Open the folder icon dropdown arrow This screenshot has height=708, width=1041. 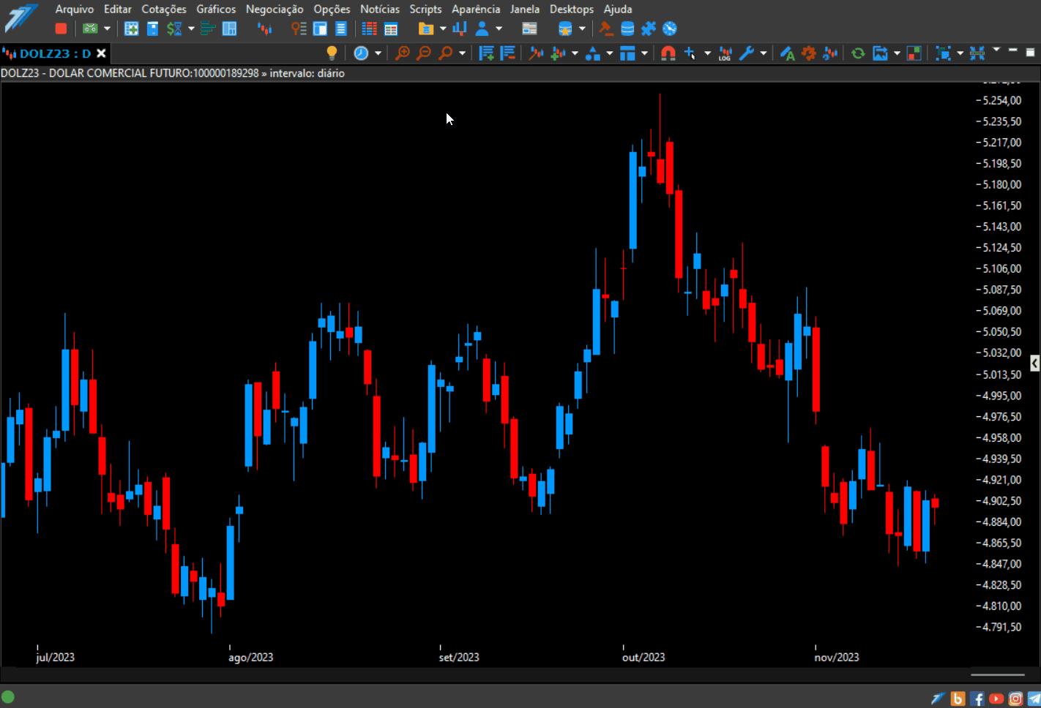click(x=443, y=29)
